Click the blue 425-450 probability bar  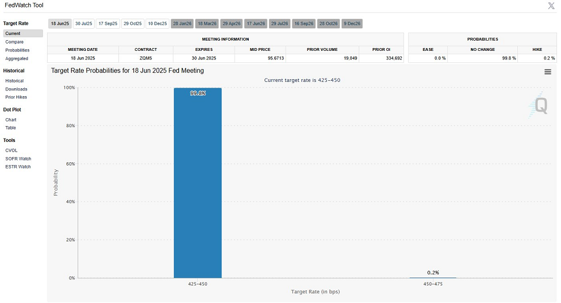pyautogui.click(x=198, y=183)
